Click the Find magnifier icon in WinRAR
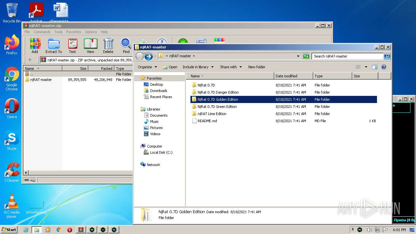 tap(126, 45)
